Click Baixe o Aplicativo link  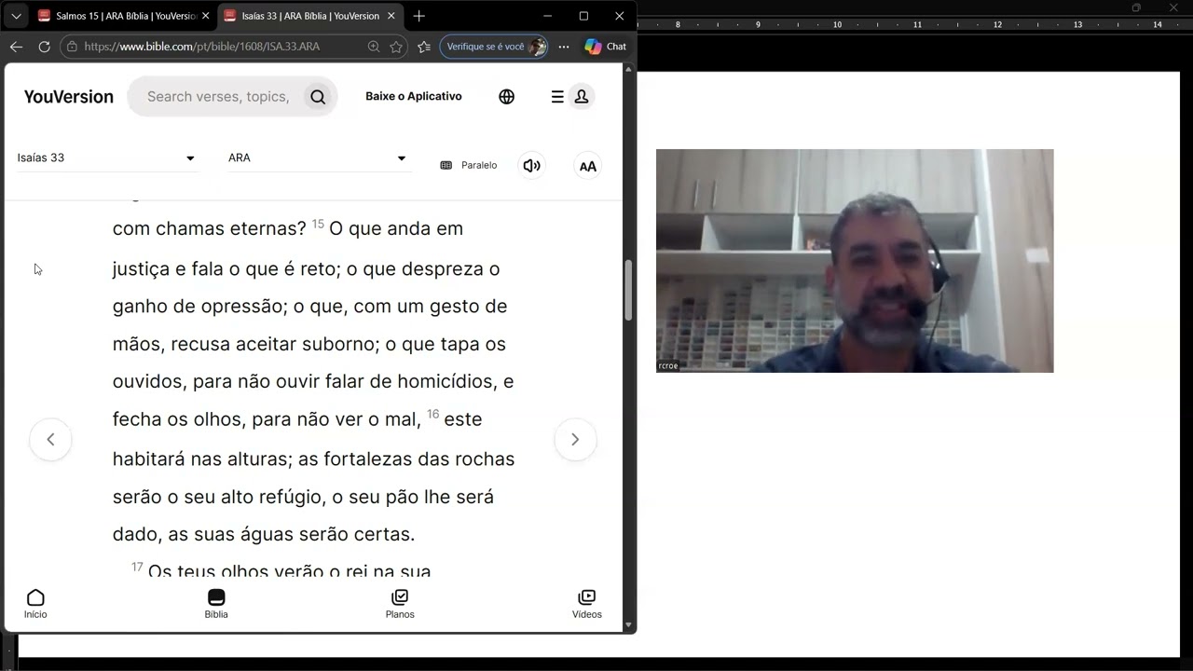click(414, 96)
